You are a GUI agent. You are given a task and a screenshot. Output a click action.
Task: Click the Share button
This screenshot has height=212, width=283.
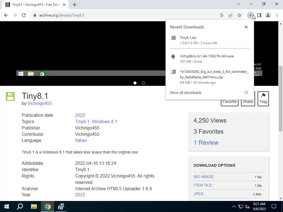tap(248, 102)
